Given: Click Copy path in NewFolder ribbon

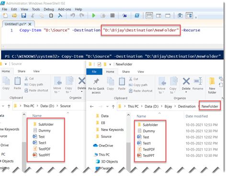Looking at the screenshot, I should [x=138, y=85].
